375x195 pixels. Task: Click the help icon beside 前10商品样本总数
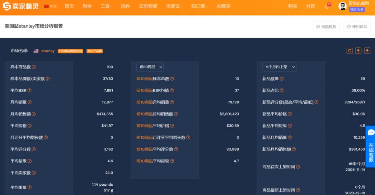(x=172, y=79)
